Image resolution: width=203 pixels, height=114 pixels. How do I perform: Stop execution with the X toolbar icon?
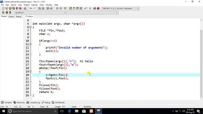point(90,9)
